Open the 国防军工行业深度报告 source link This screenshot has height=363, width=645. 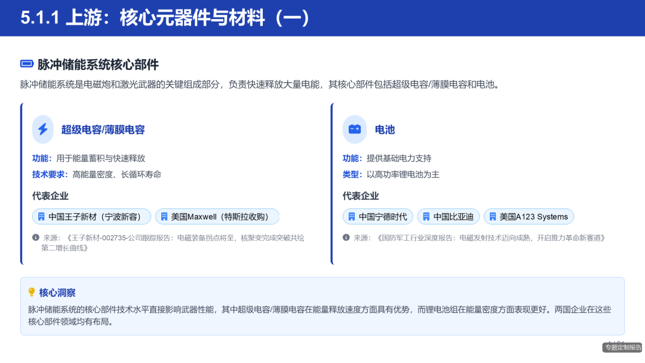point(478,237)
